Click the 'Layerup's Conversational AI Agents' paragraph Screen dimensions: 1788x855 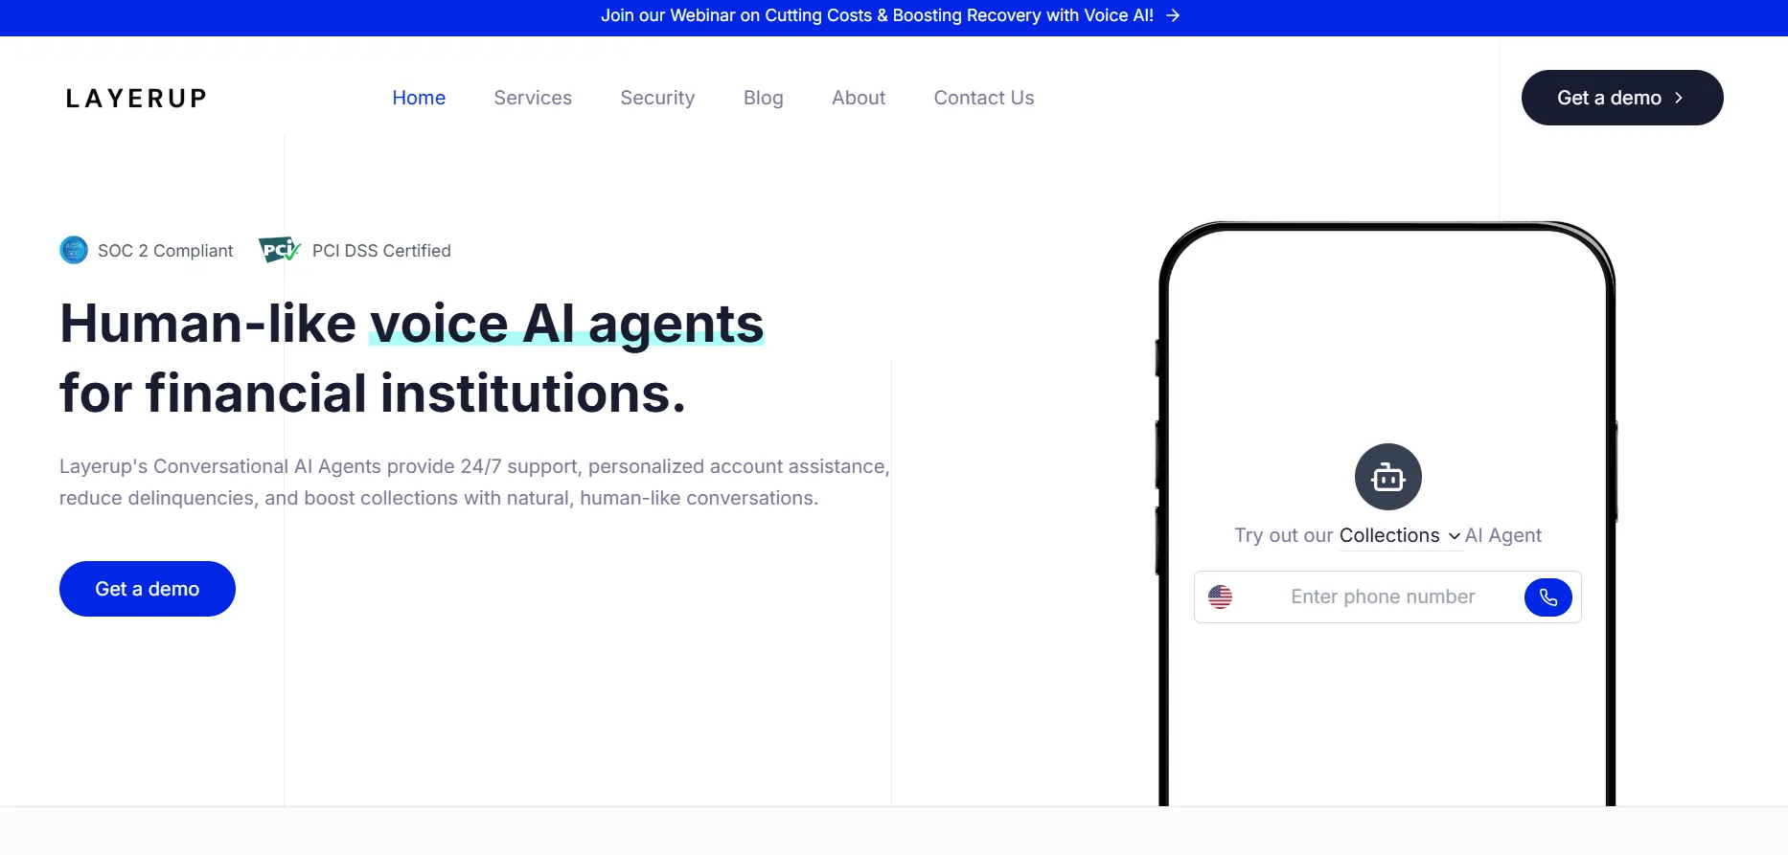coord(474,483)
